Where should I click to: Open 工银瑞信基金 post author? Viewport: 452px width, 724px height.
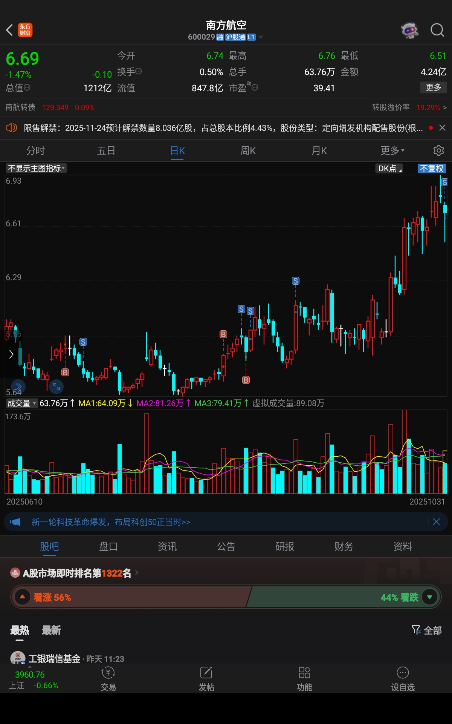(x=55, y=658)
